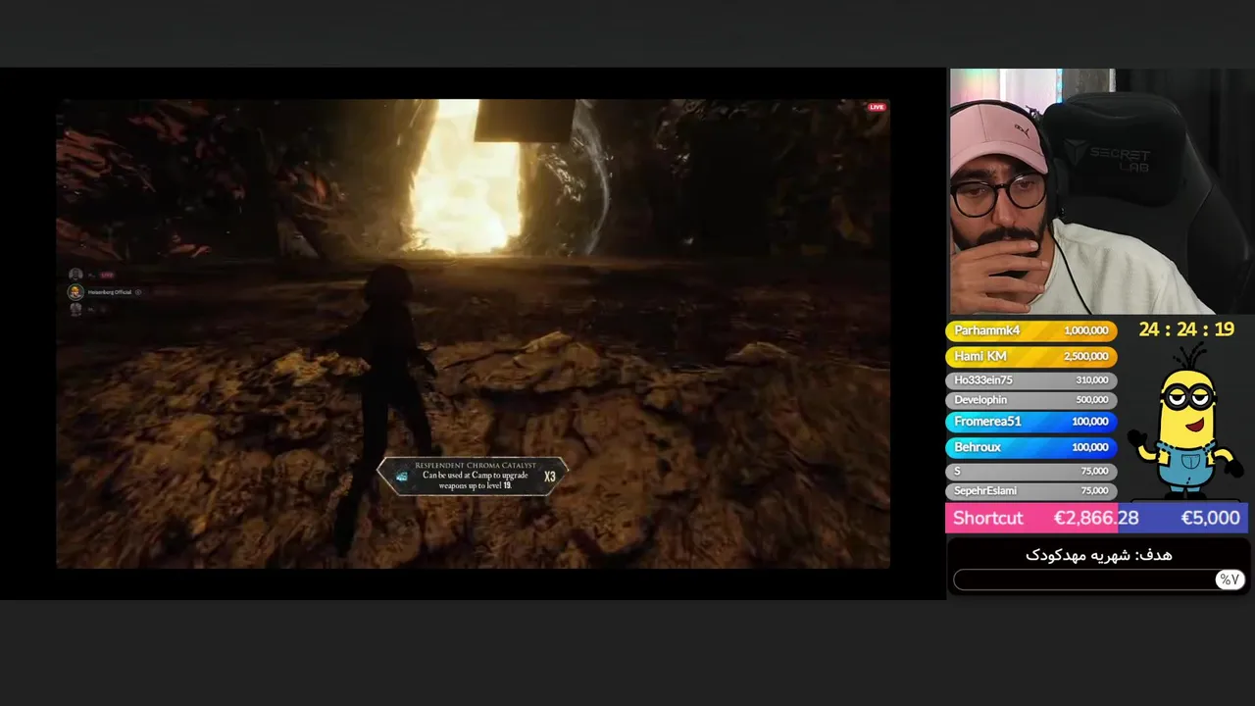This screenshot has width=1255, height=706.
Task: Click the Develophin donor row
Action: (x=1030, y=400)
